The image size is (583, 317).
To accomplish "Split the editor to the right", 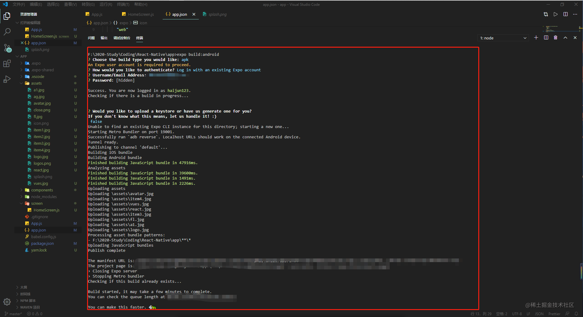I will tap(565, 14).
